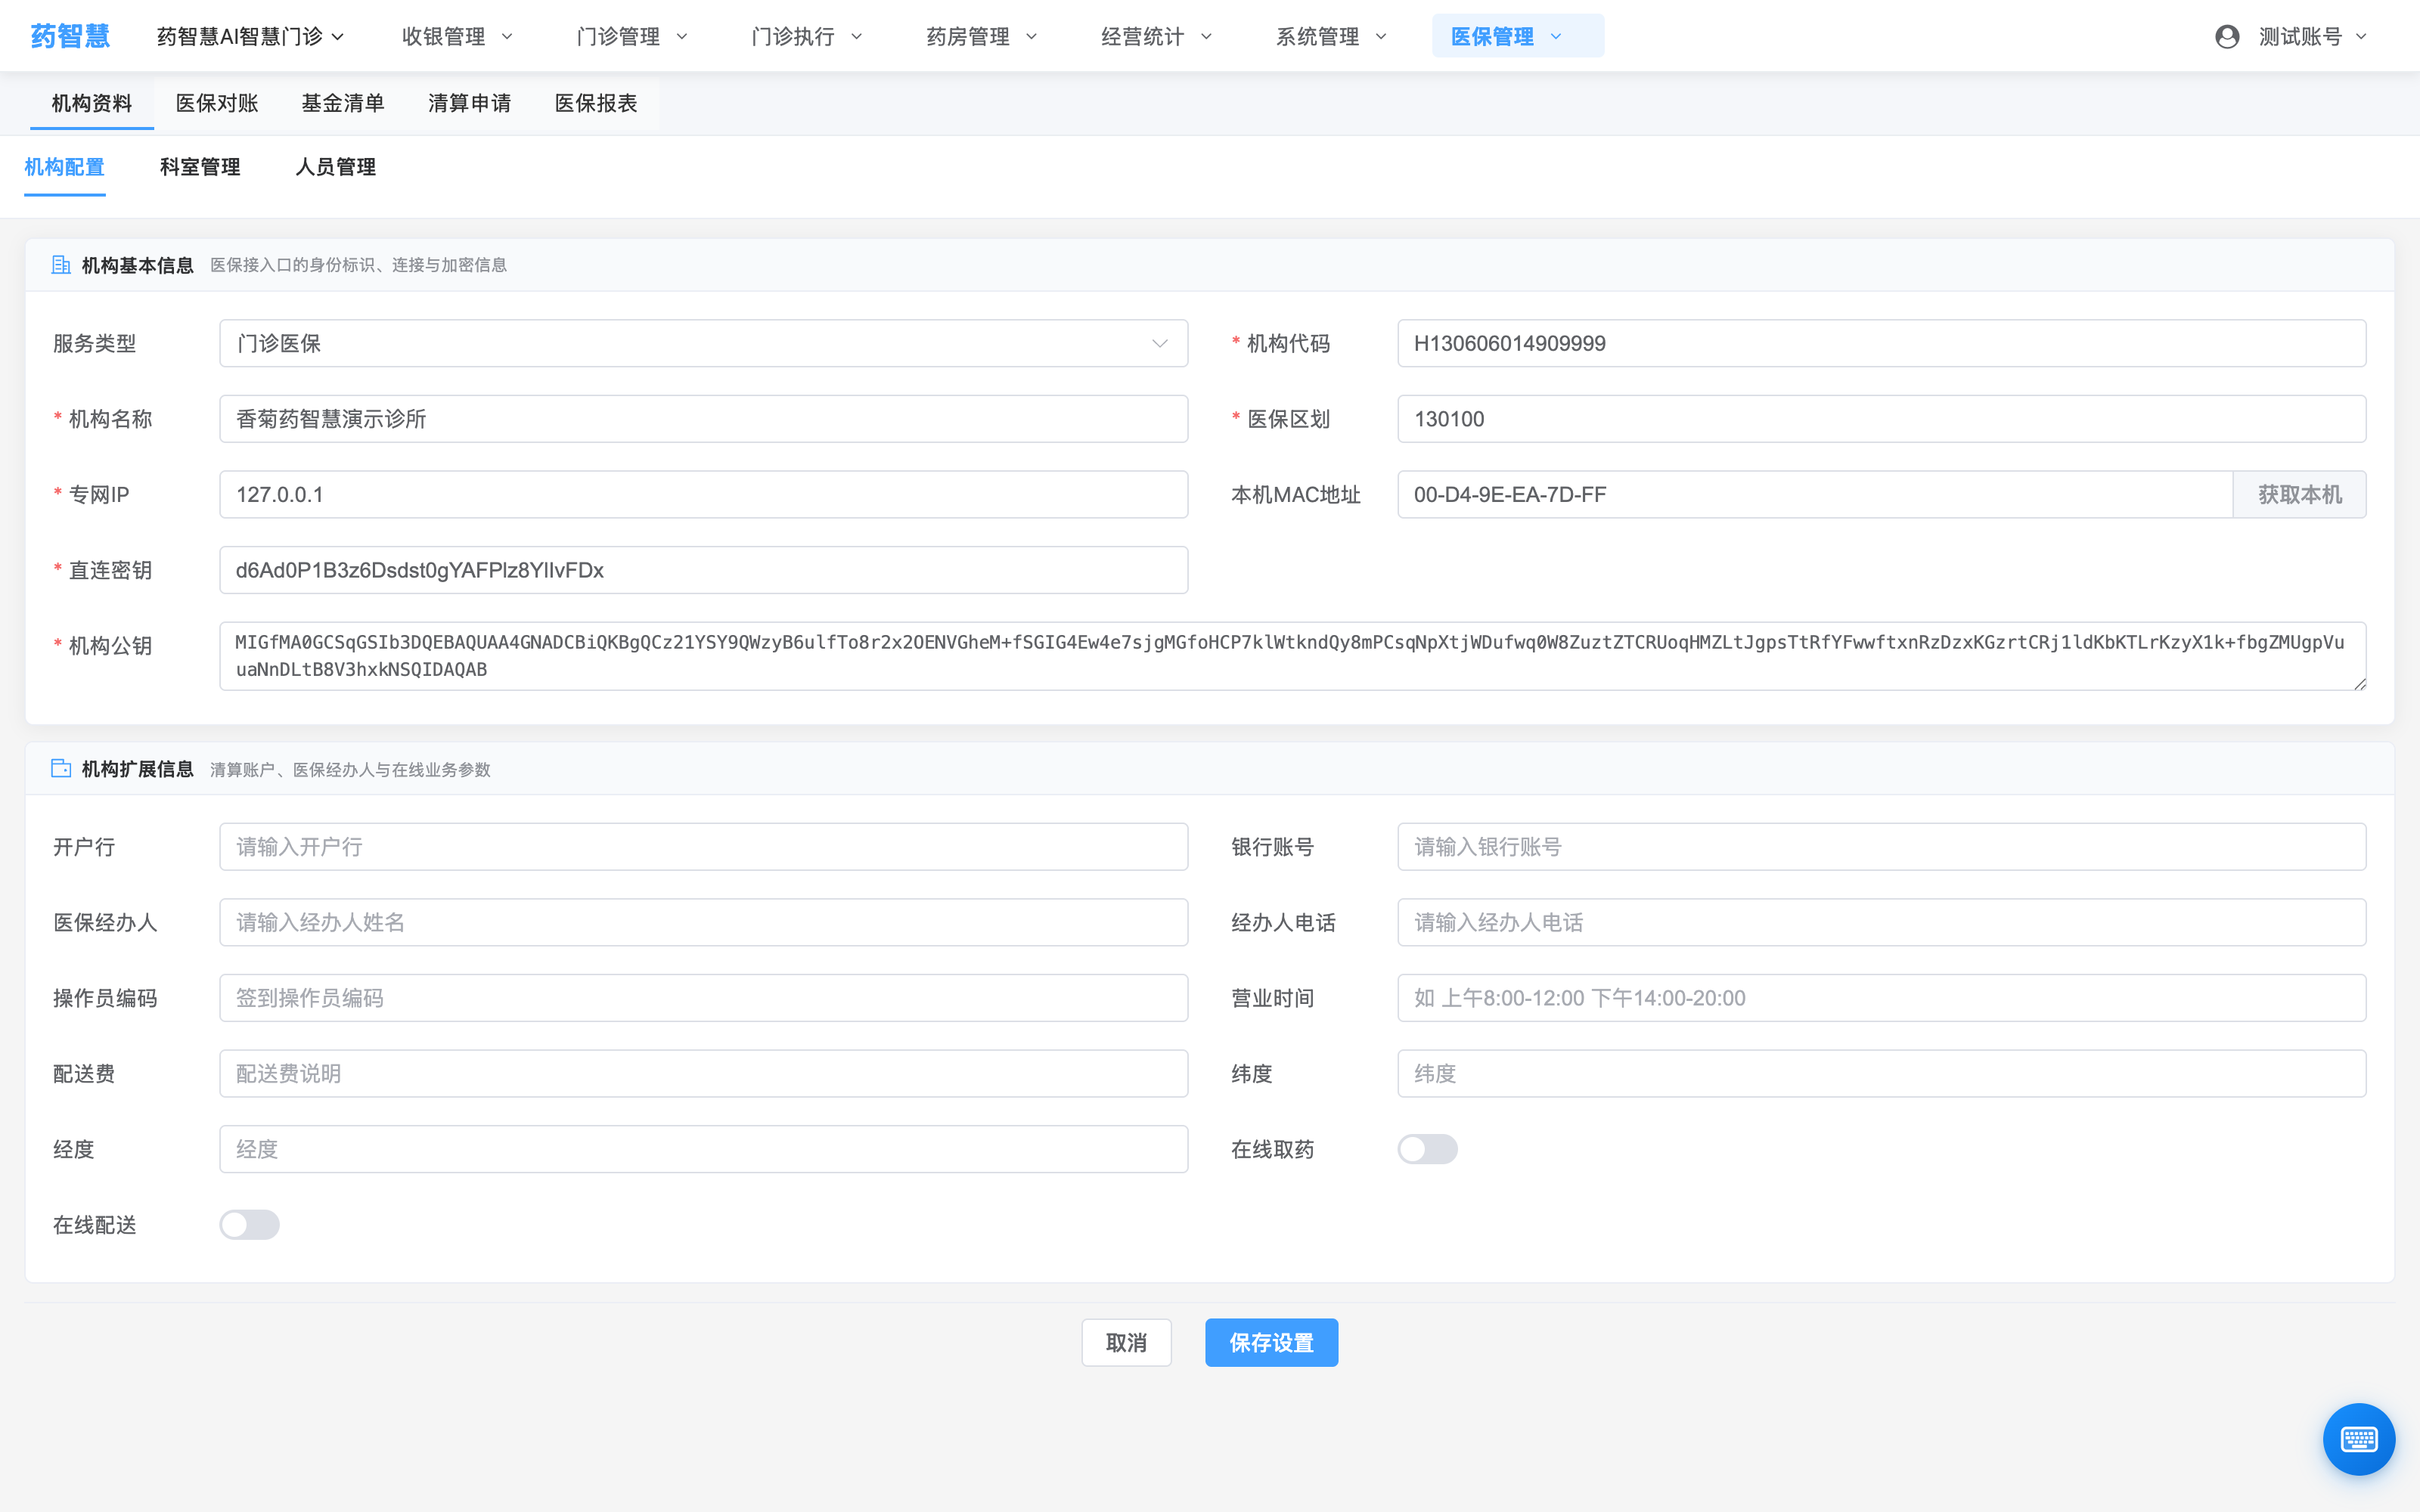Image resolution: width=2420 pixels, height=1512 pixels.
Task: Go to the 人员管理 sub-tab
Action: pyautogui.click(x=336, y=167)
